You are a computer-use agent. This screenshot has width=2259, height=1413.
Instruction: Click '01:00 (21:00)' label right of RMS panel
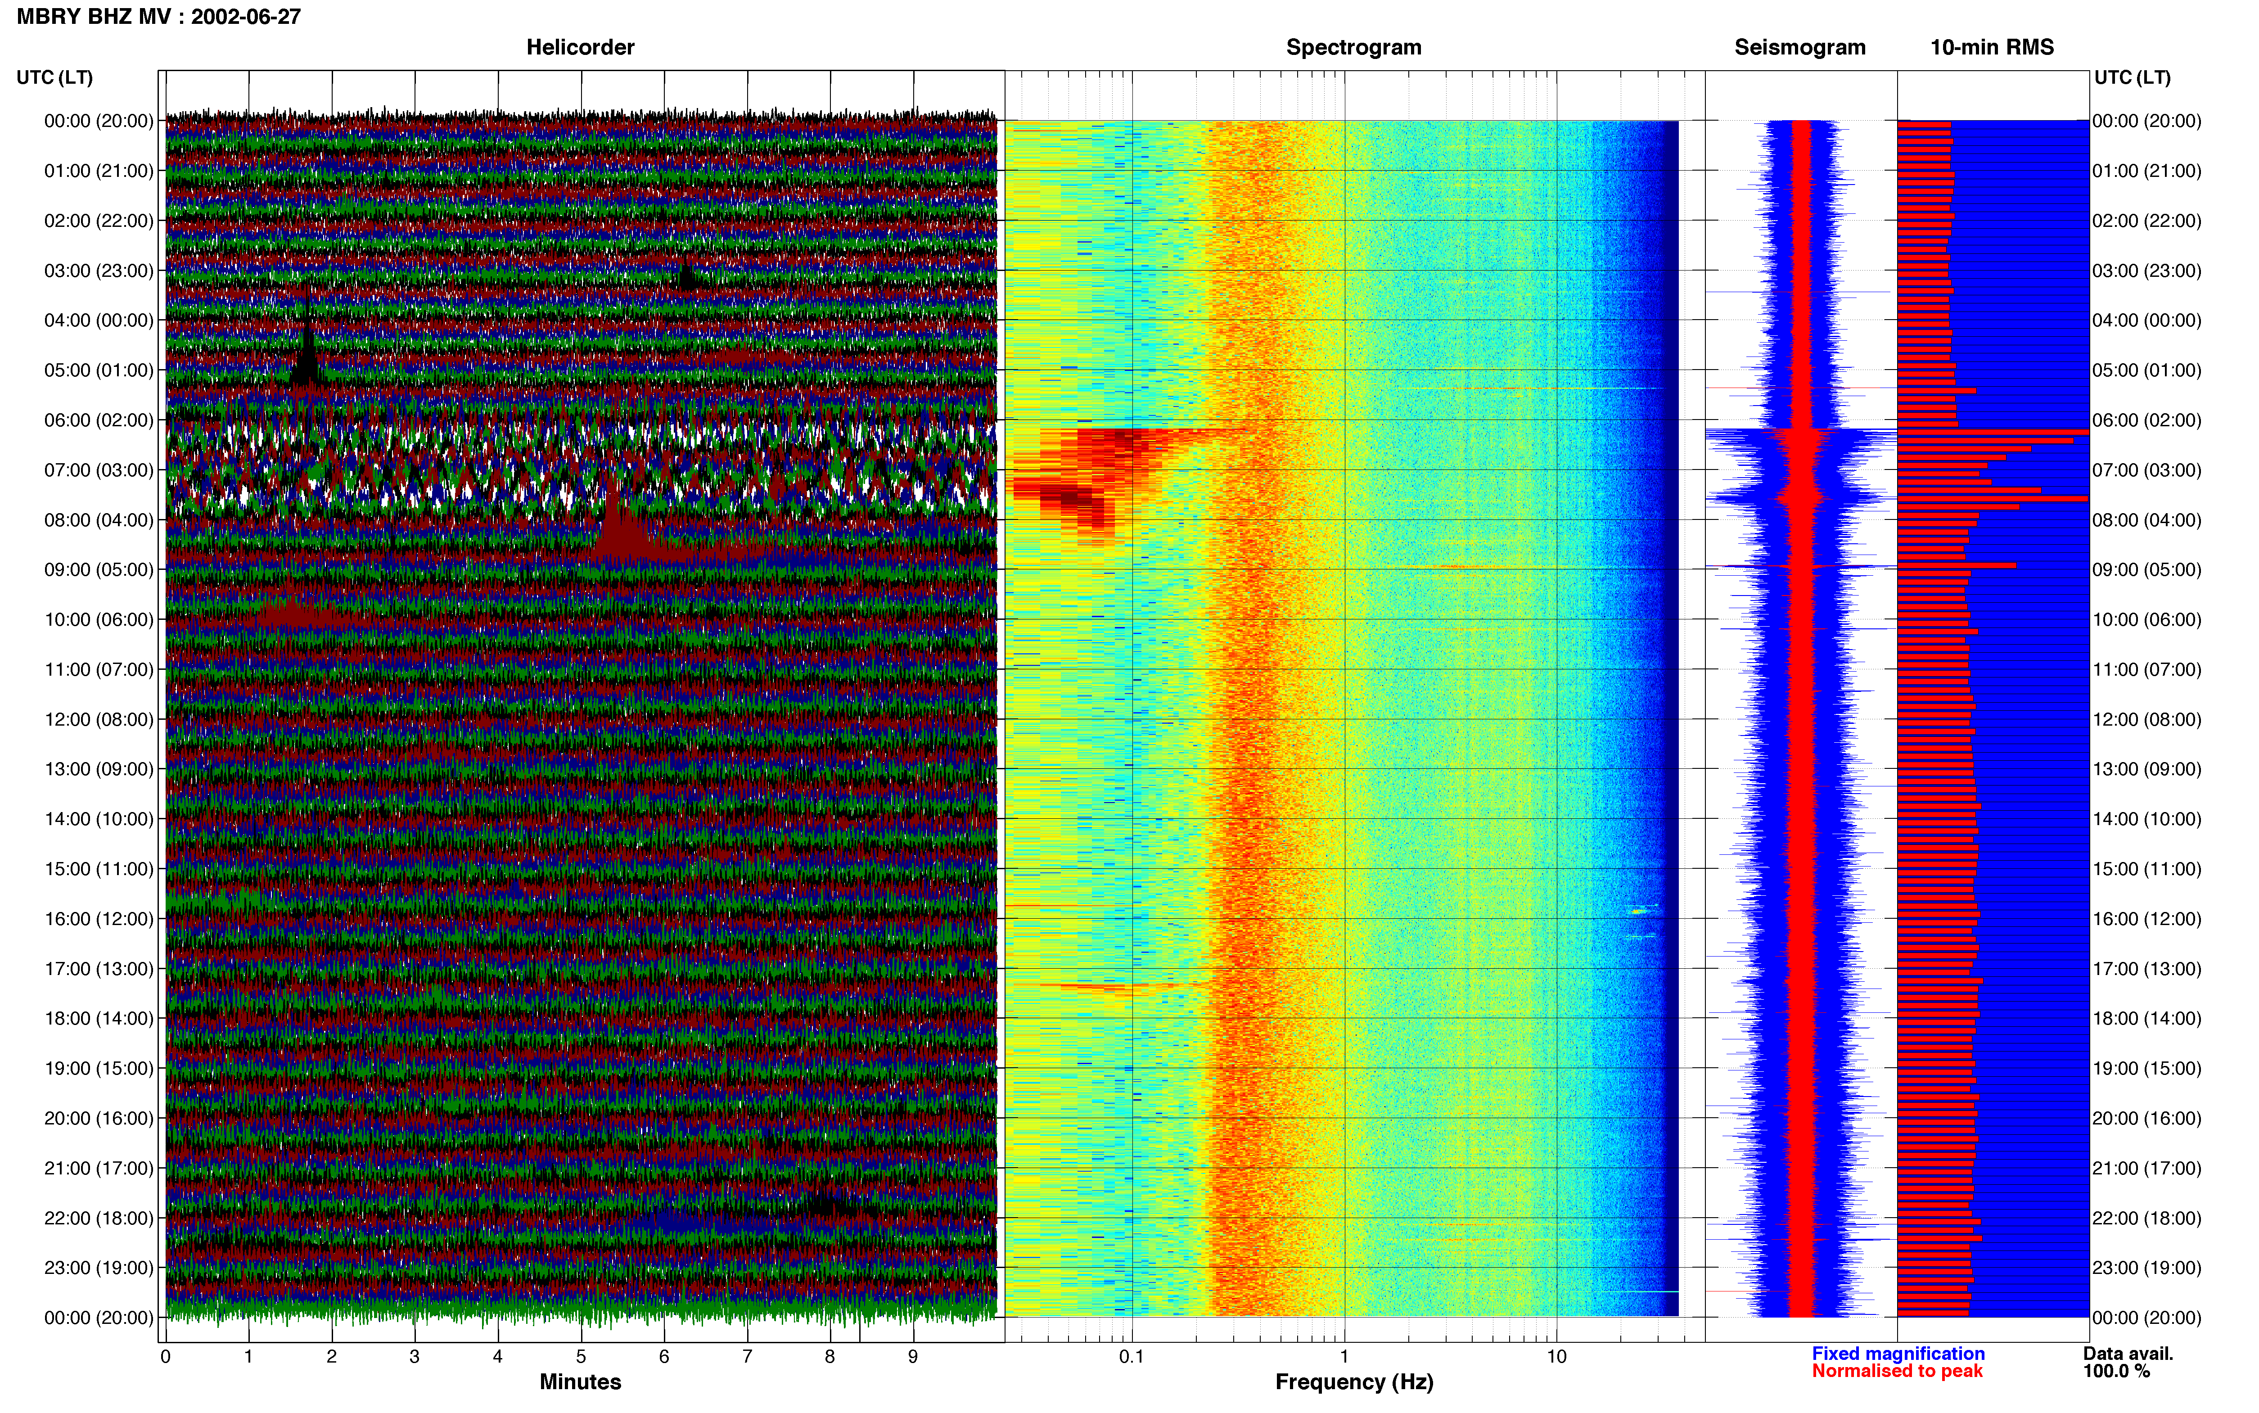[x=2147, y=171]
